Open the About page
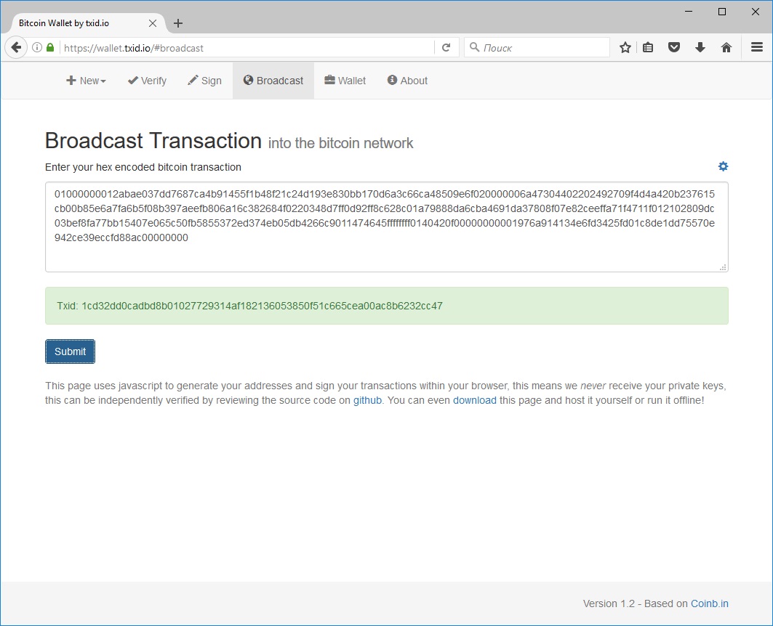Image resolution: width=773 pixels, height=626 pixels. tap(407, 81)
